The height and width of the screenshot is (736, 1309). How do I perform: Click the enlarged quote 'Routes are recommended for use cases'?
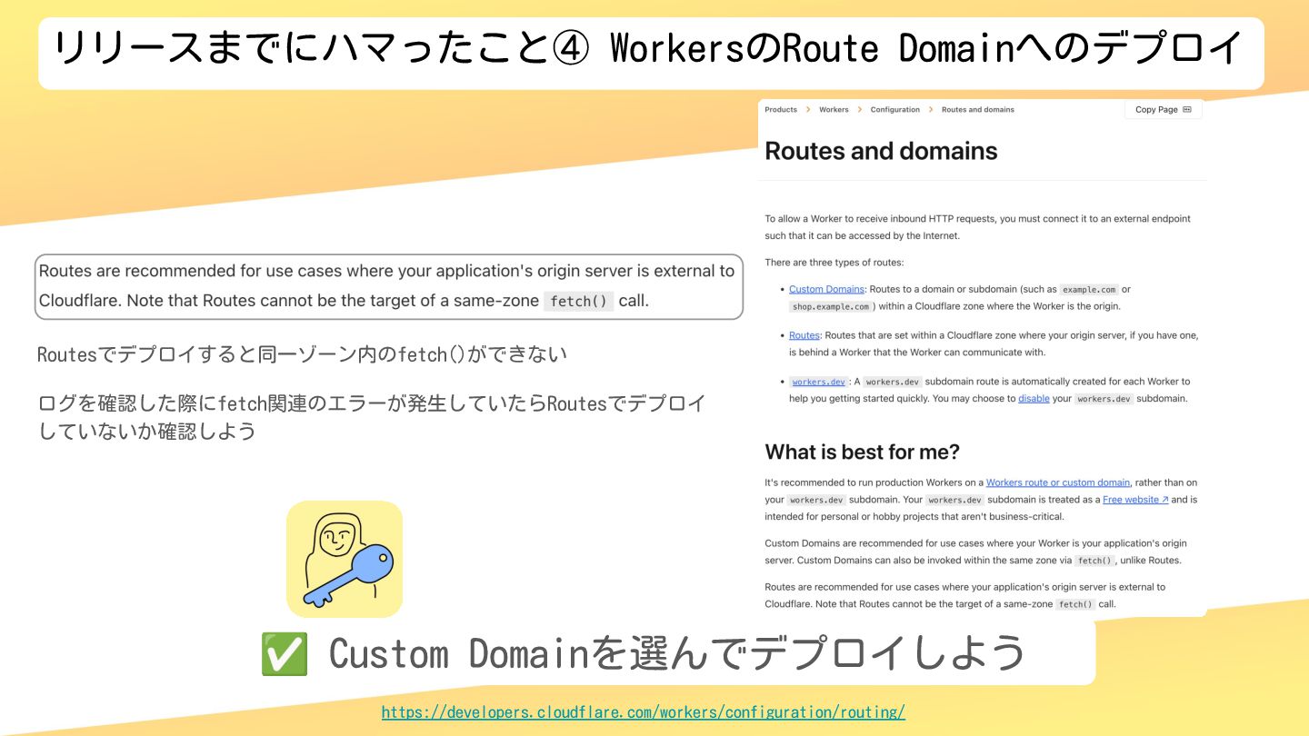tap(388, 286)
